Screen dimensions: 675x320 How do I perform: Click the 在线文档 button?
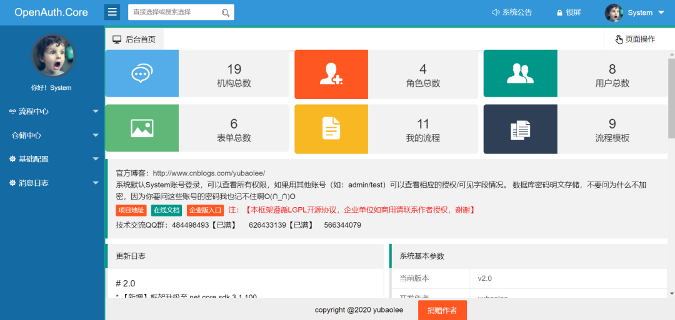[x=166, y=210]
